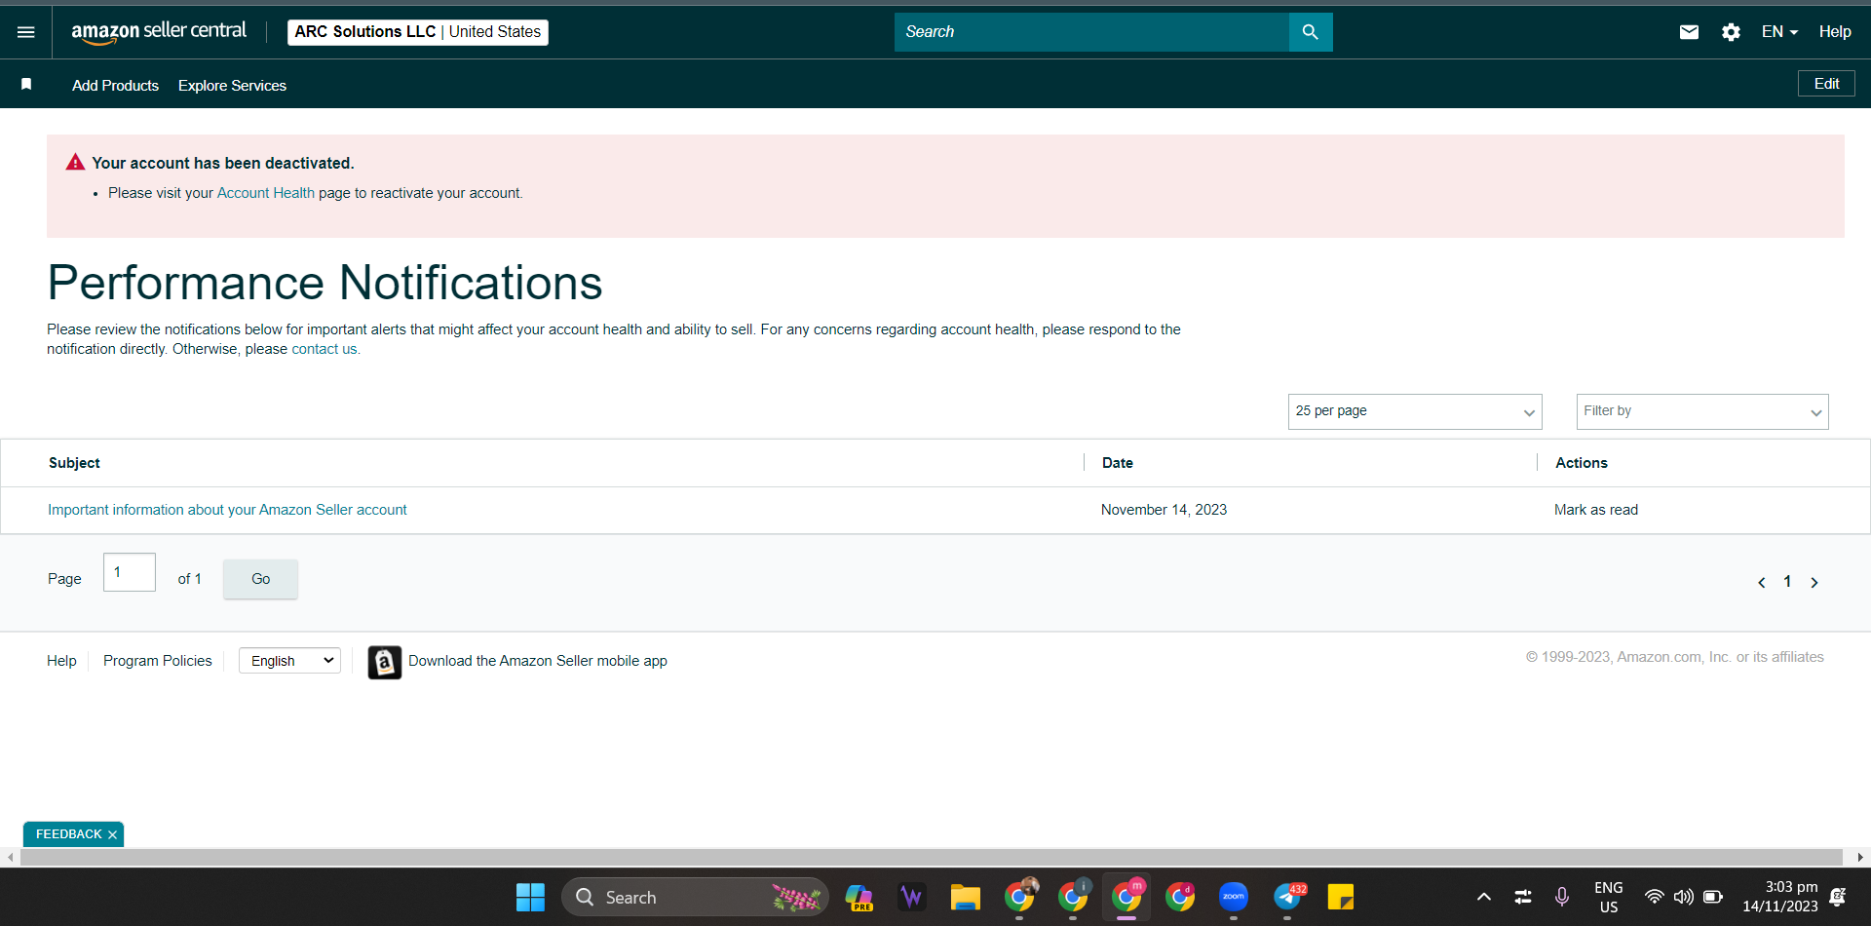Open Telegram from the taskbar
Viewport: 1871px width, 926px height.
click(1287, 897)
